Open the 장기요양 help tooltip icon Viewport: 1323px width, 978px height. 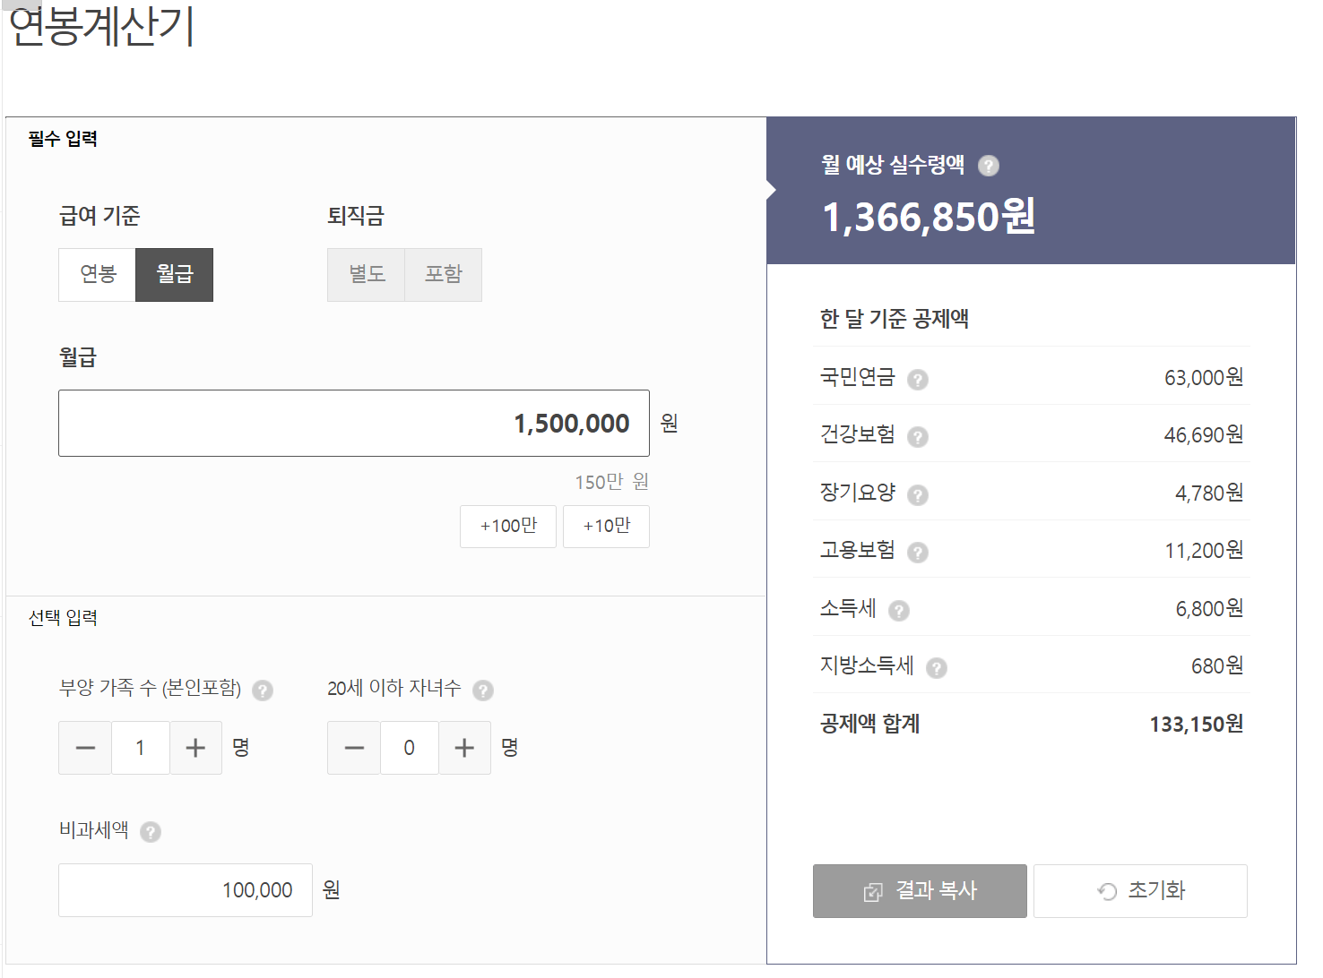pyautogui.click(x=917, y=495)
